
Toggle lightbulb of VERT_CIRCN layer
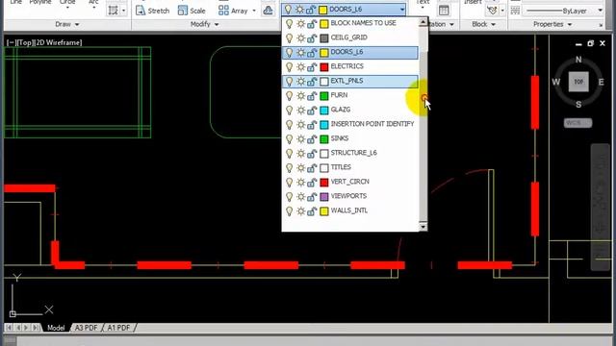289,183
